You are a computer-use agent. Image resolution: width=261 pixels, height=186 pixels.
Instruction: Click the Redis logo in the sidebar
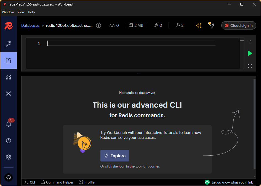tap(9, 26)
